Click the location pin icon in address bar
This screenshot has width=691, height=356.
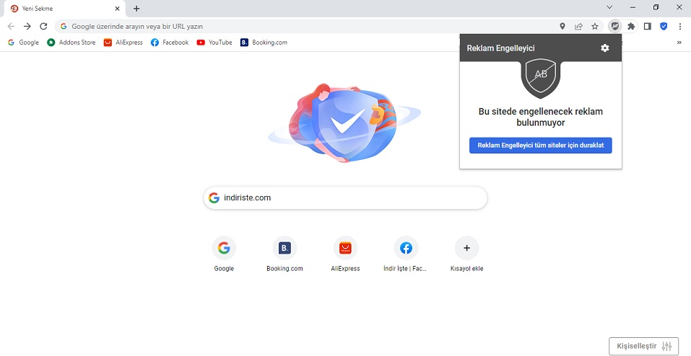562,27
